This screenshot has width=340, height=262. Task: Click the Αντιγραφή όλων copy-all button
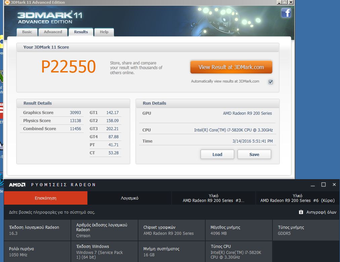click(x=318, y=212)
